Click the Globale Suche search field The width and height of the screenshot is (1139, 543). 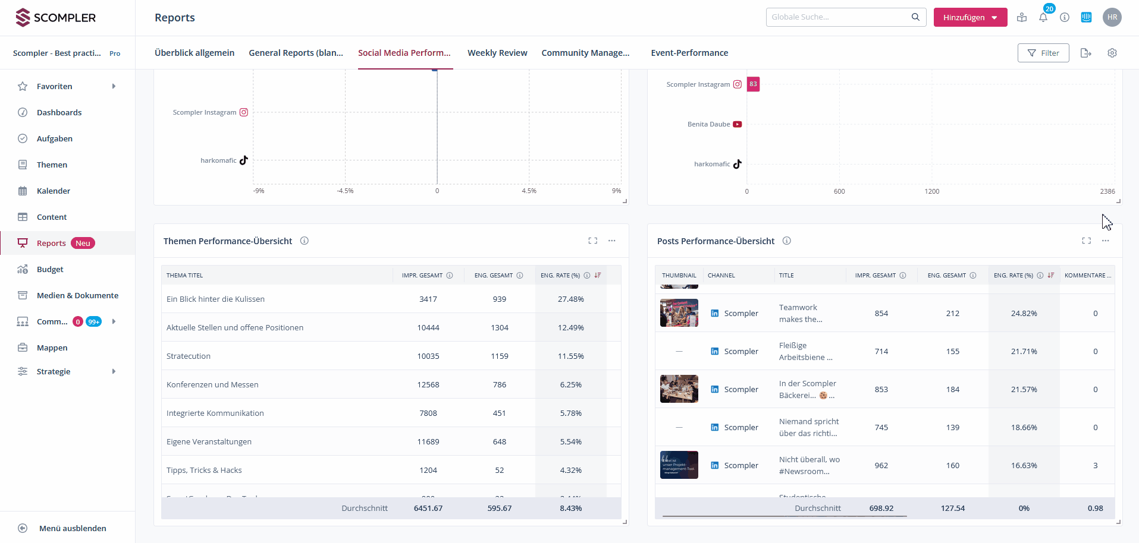click(x=839, y=17)
